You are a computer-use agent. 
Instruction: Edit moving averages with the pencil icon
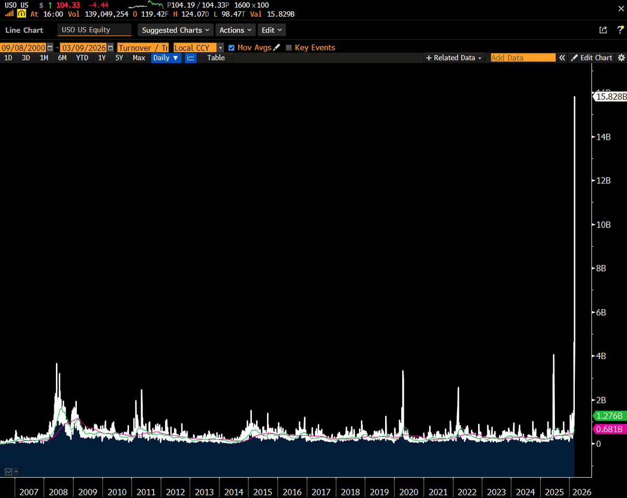(276, 47)
